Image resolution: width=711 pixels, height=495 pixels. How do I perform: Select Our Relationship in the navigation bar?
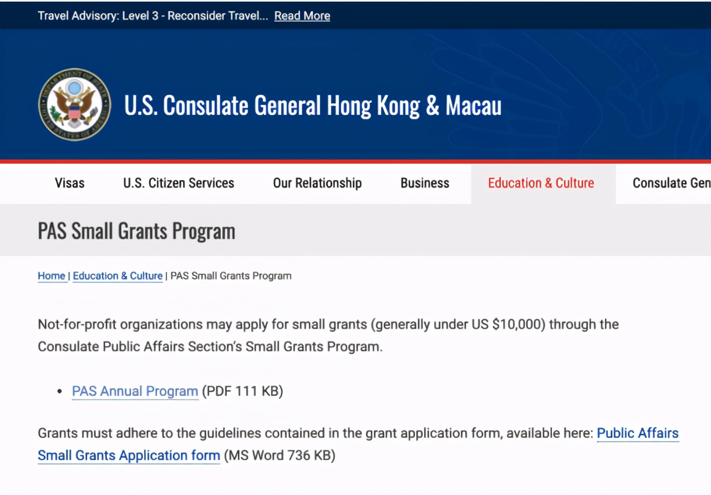coord(317,183)
